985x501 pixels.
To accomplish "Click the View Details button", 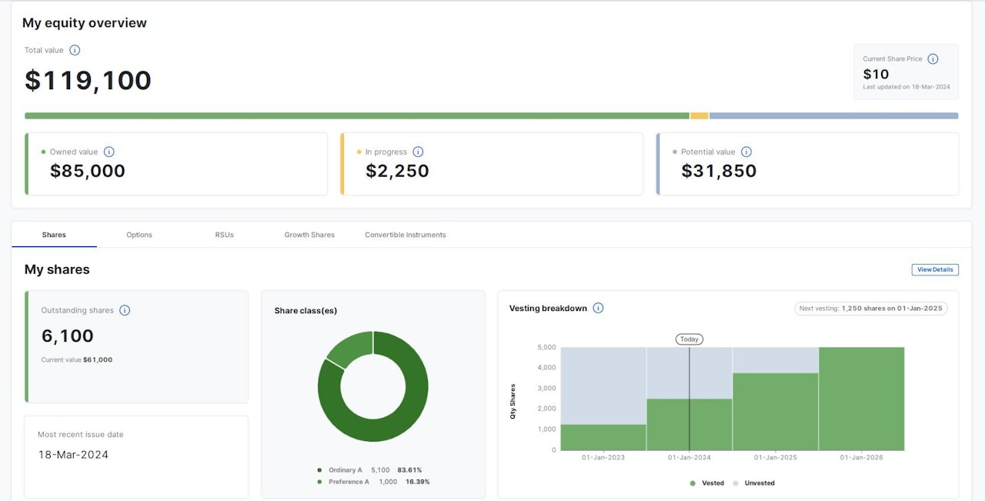I will 935,269.
